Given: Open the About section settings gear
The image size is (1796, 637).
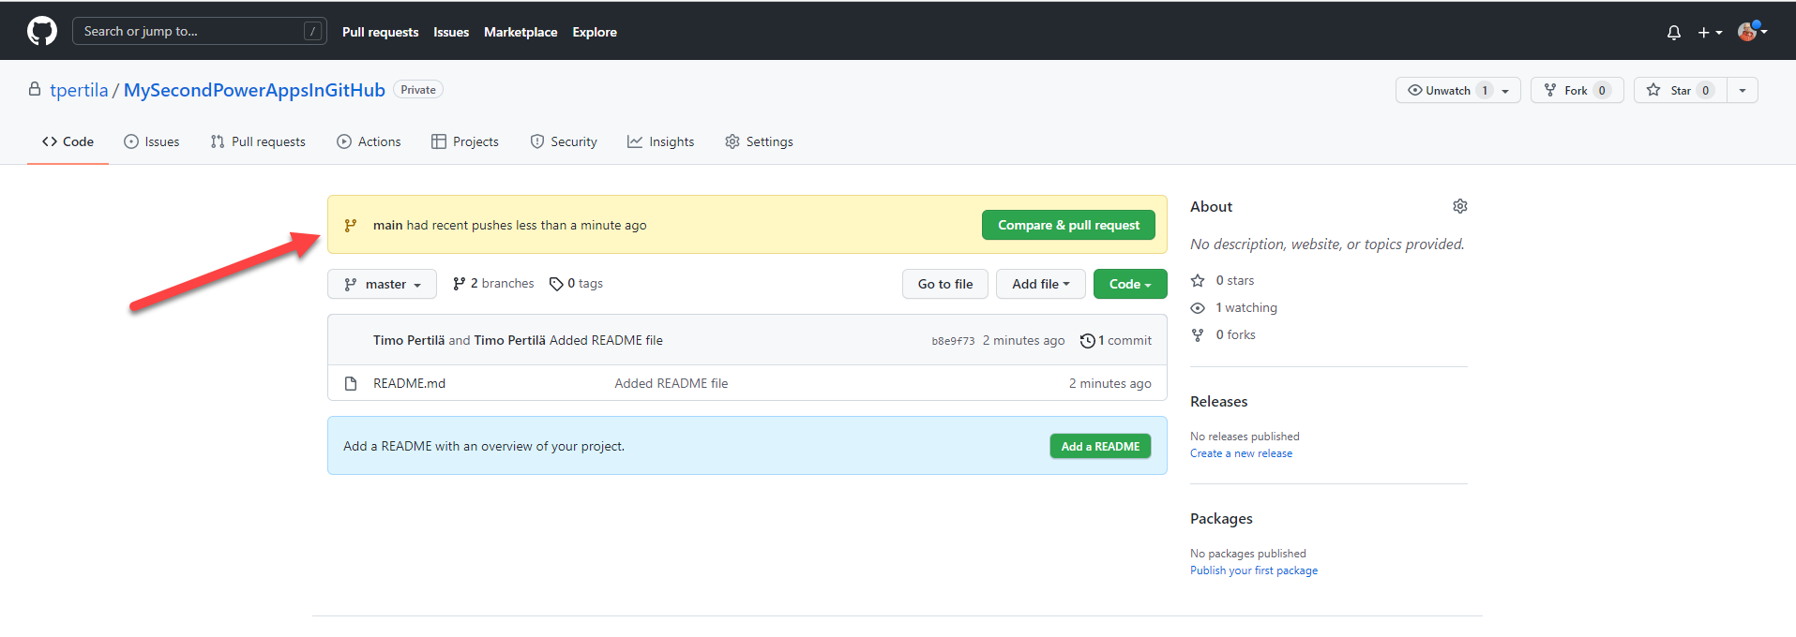Looking at the screenshot, I should [x=1459, y=206].
